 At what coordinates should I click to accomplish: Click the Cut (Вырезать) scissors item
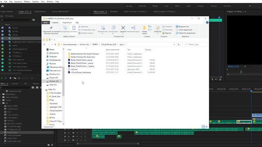[x=83, y=27]
